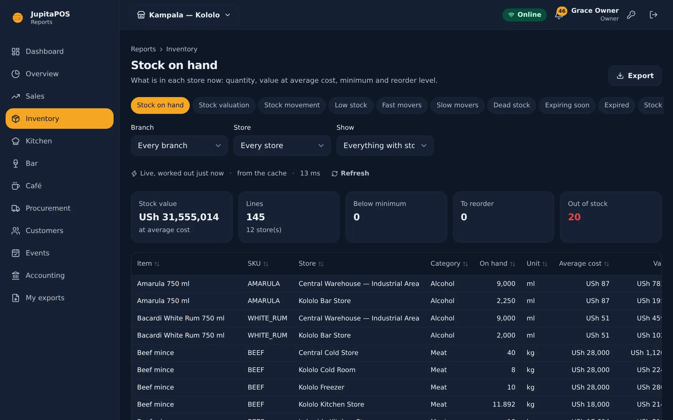This screenshot has width=673, height=420.
Task: Open Kitchen reports
Action: [x=60, y=141]
